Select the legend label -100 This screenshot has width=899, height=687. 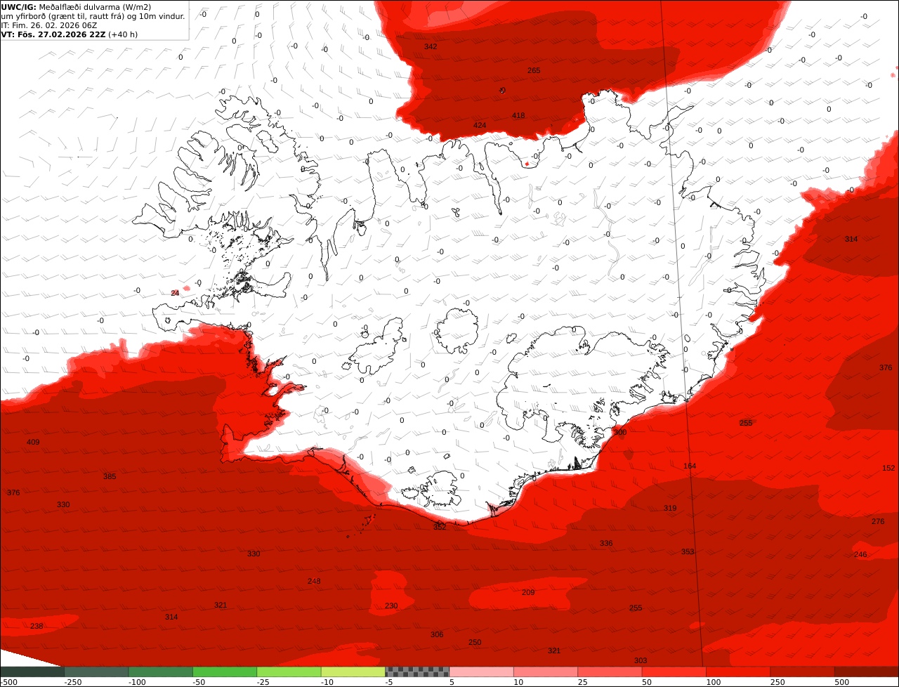[137, 682]
